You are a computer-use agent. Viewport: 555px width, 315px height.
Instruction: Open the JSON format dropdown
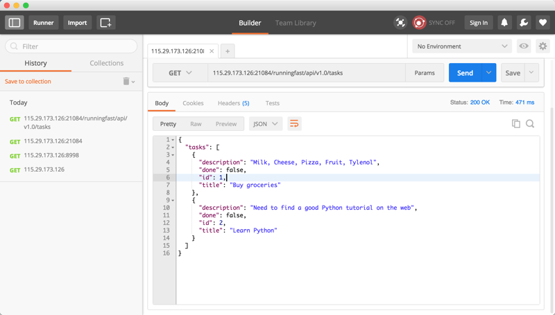tap(266, 124)
